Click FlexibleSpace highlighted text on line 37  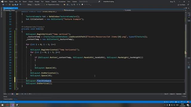point(44,81)
